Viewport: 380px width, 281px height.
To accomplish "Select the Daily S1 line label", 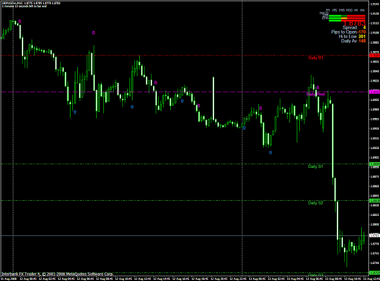I will tap(316, 166).
